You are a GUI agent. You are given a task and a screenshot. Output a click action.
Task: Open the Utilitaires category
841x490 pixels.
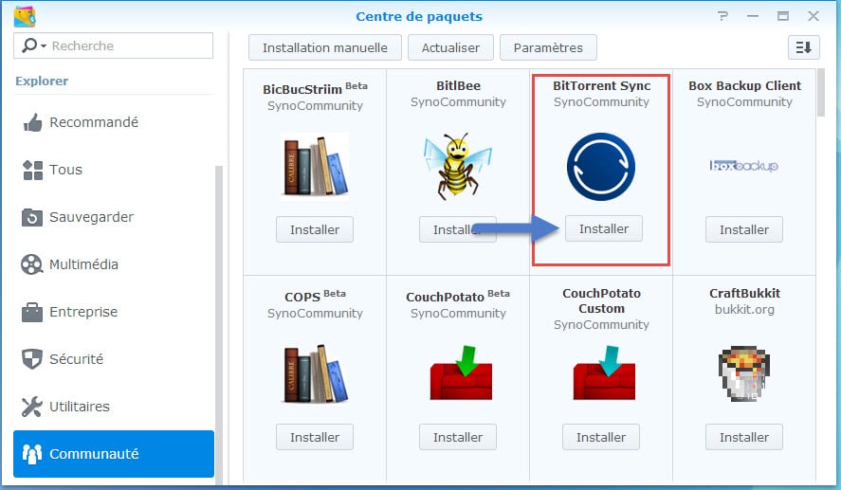(x=114, y=407)
